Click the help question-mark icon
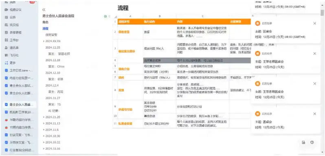The height and width of the screenshot is (156, 325). pyautogui.click(x=312, y=142)
